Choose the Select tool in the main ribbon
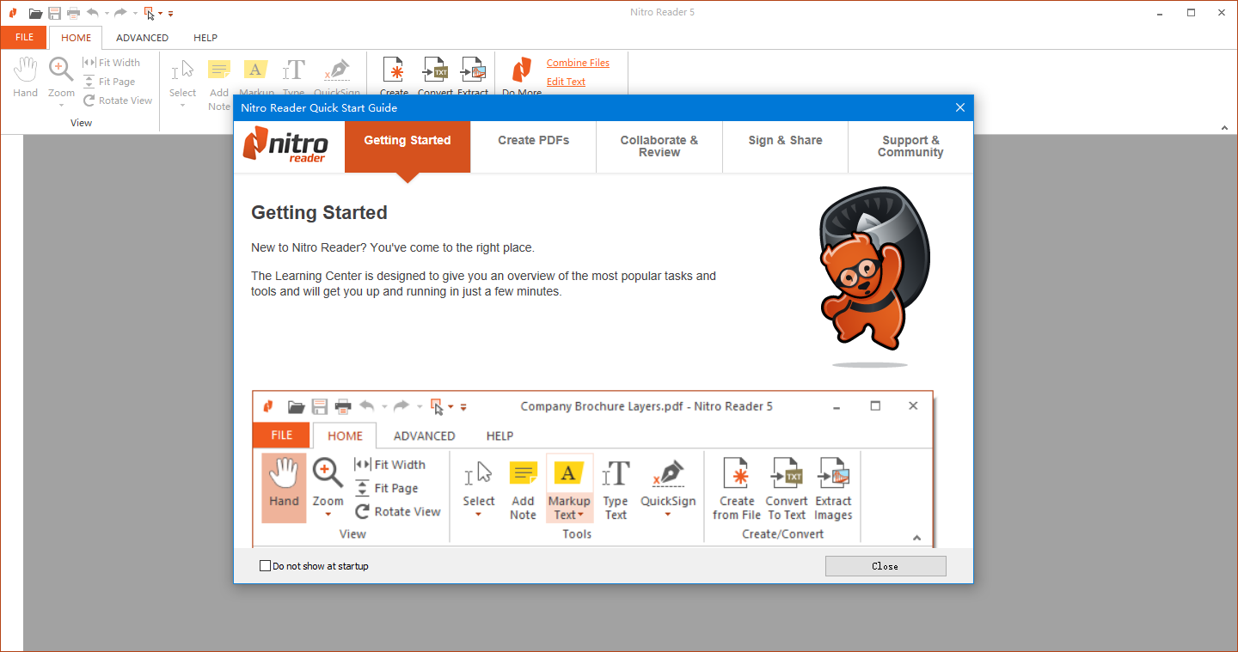Screen dimensions: 1238x652 [182, 77]
